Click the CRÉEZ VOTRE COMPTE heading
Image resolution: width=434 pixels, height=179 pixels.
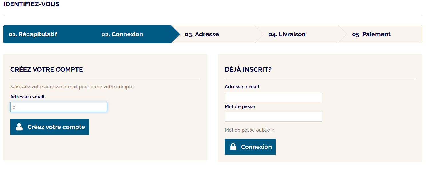(47, 69)
